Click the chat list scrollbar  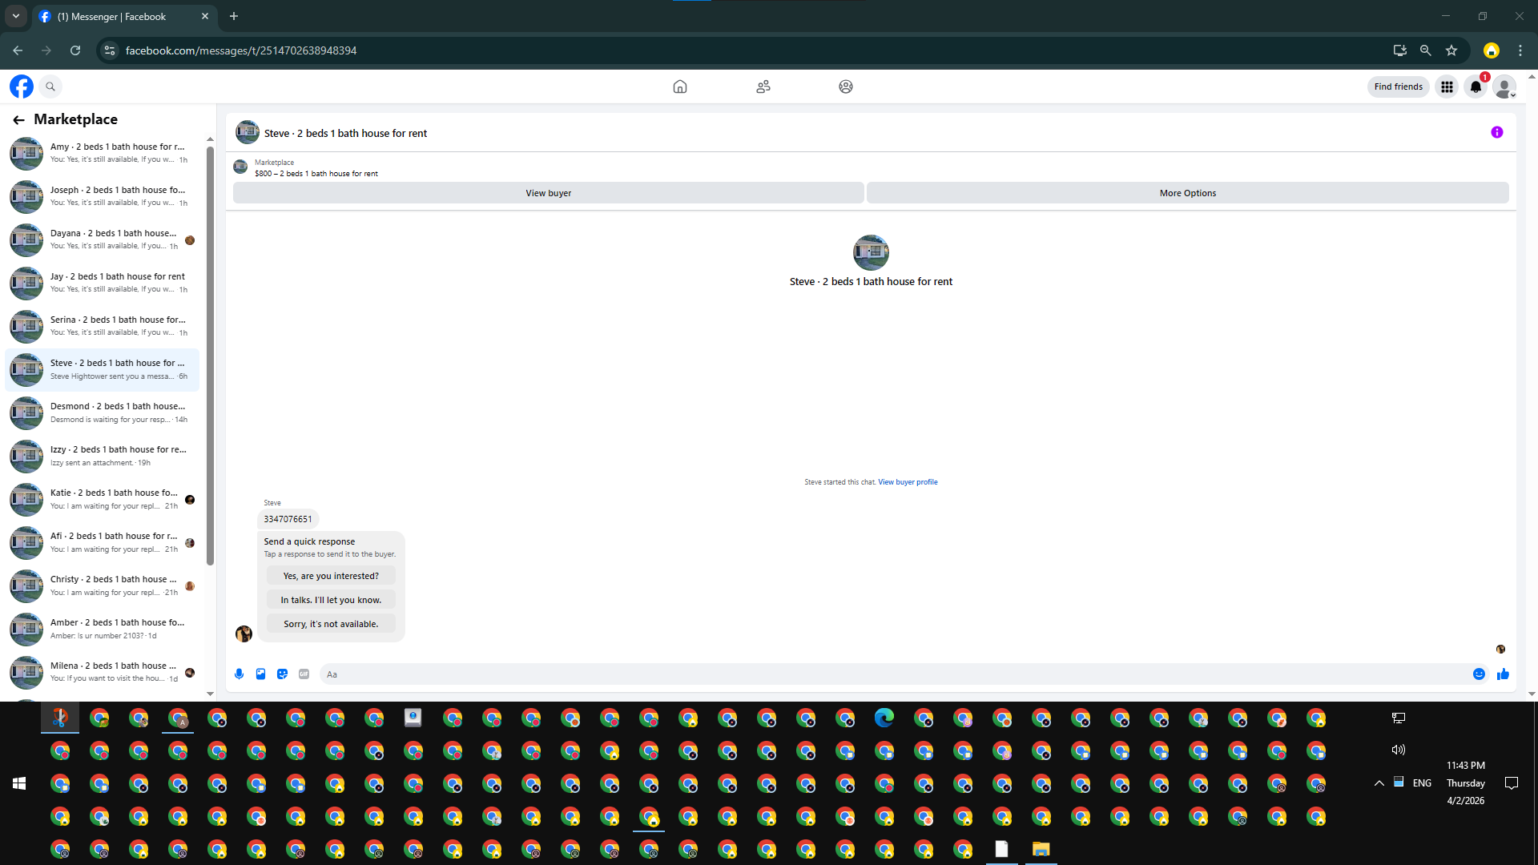210,356
